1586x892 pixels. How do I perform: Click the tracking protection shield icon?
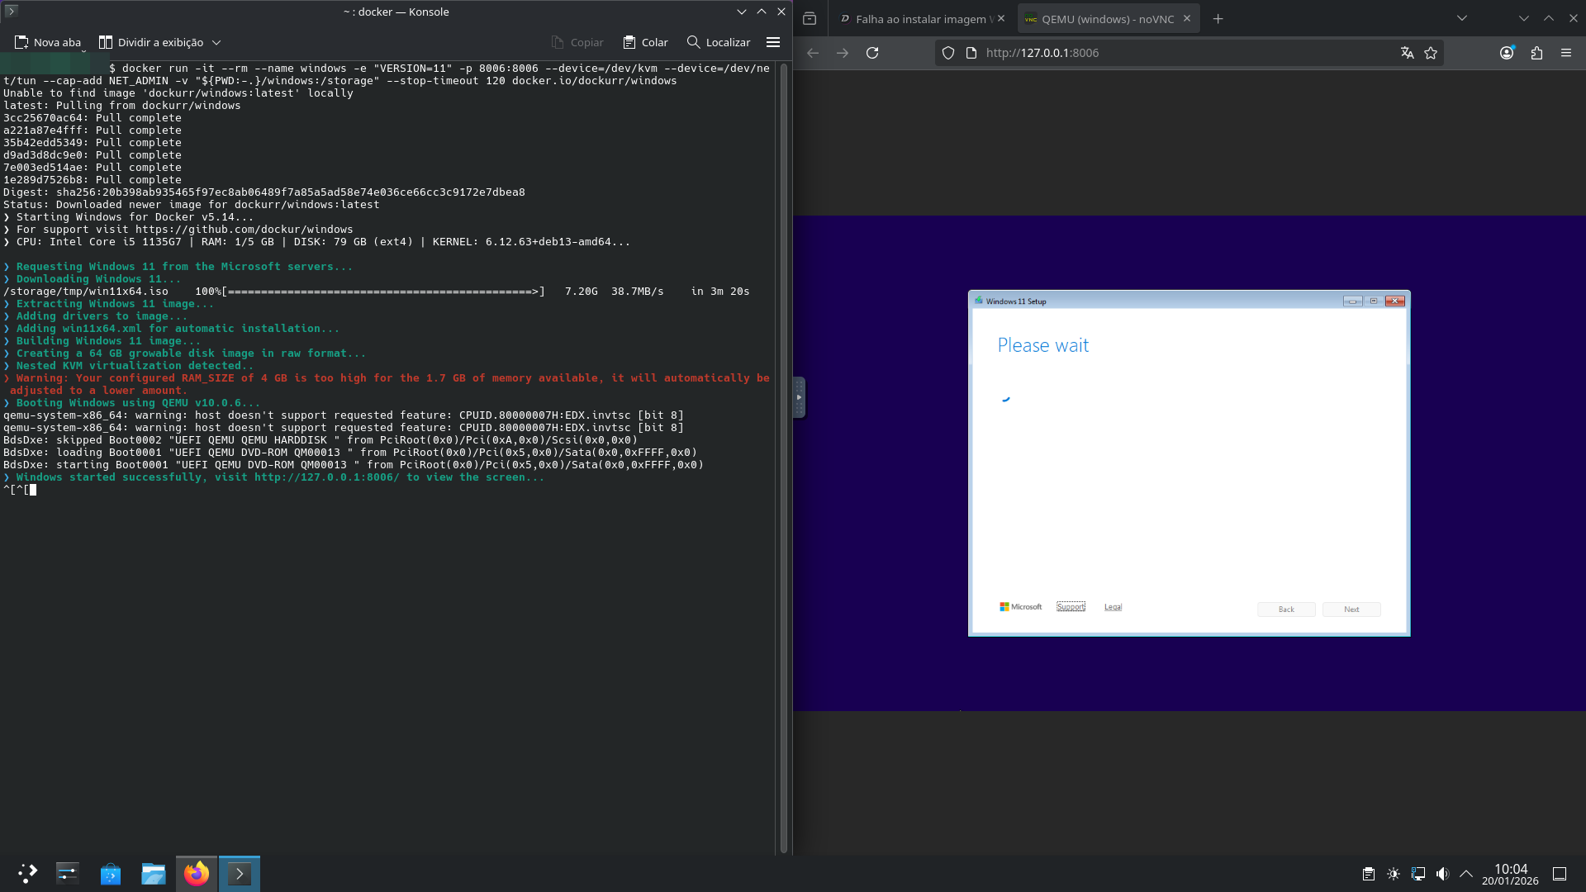(948, 53)
